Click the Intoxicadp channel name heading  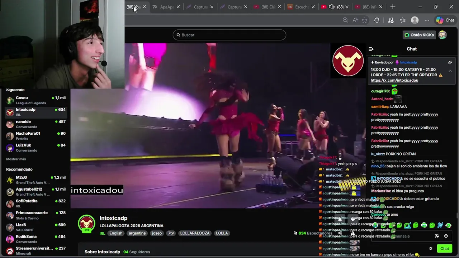[x=113, y=218]
